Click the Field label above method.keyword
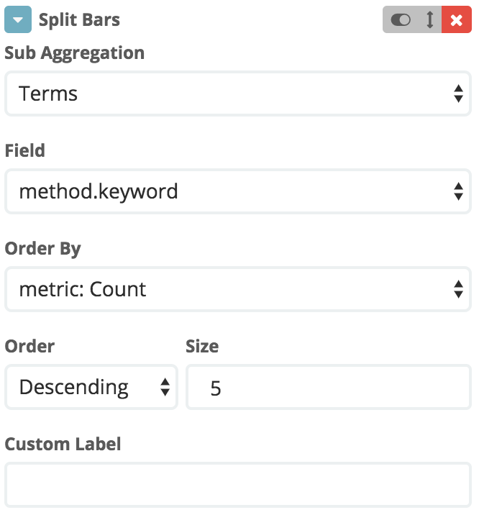Viewport: 479px width, 515px height. point(24,151)
